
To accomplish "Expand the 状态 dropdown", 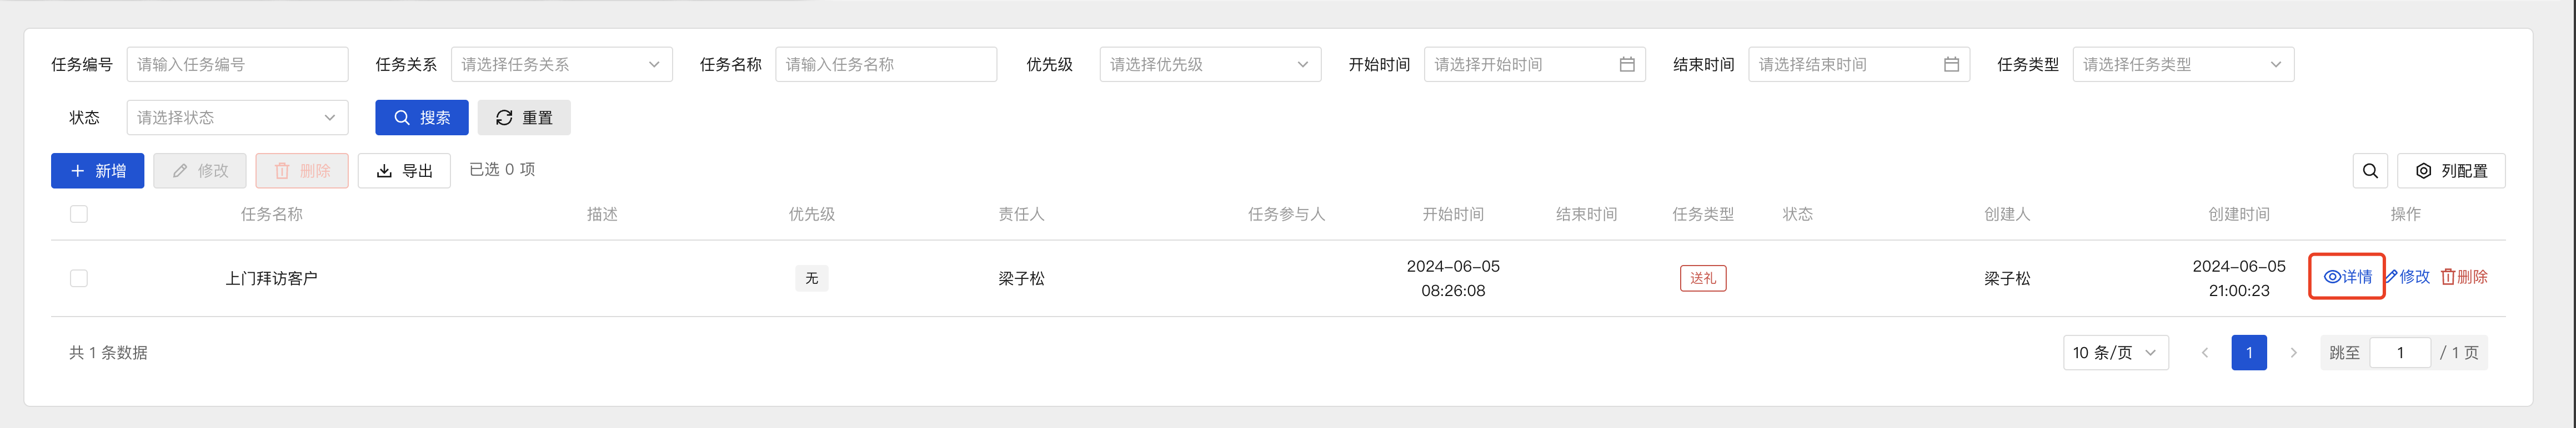I will (x=237, y=118).
